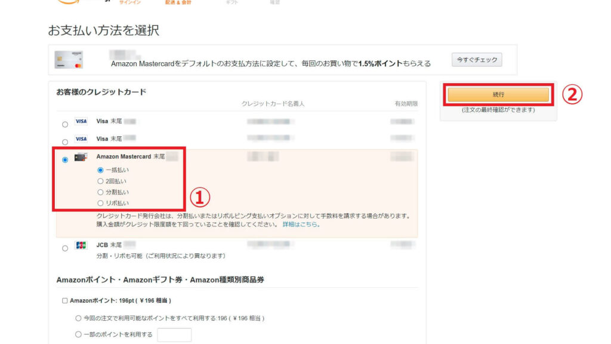Click the 続行 continue button
This screenshot has height=344, width=611.
[x=498, y=94]
